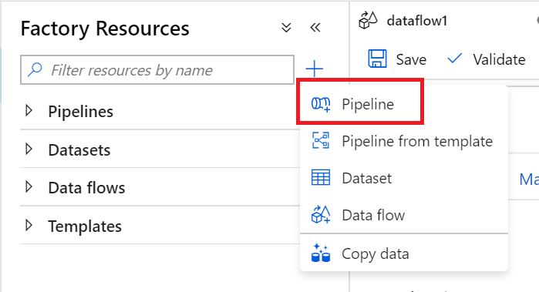Click the Data flows label in the tree
The height and width of the screenshot is (292, 539).
86,188
